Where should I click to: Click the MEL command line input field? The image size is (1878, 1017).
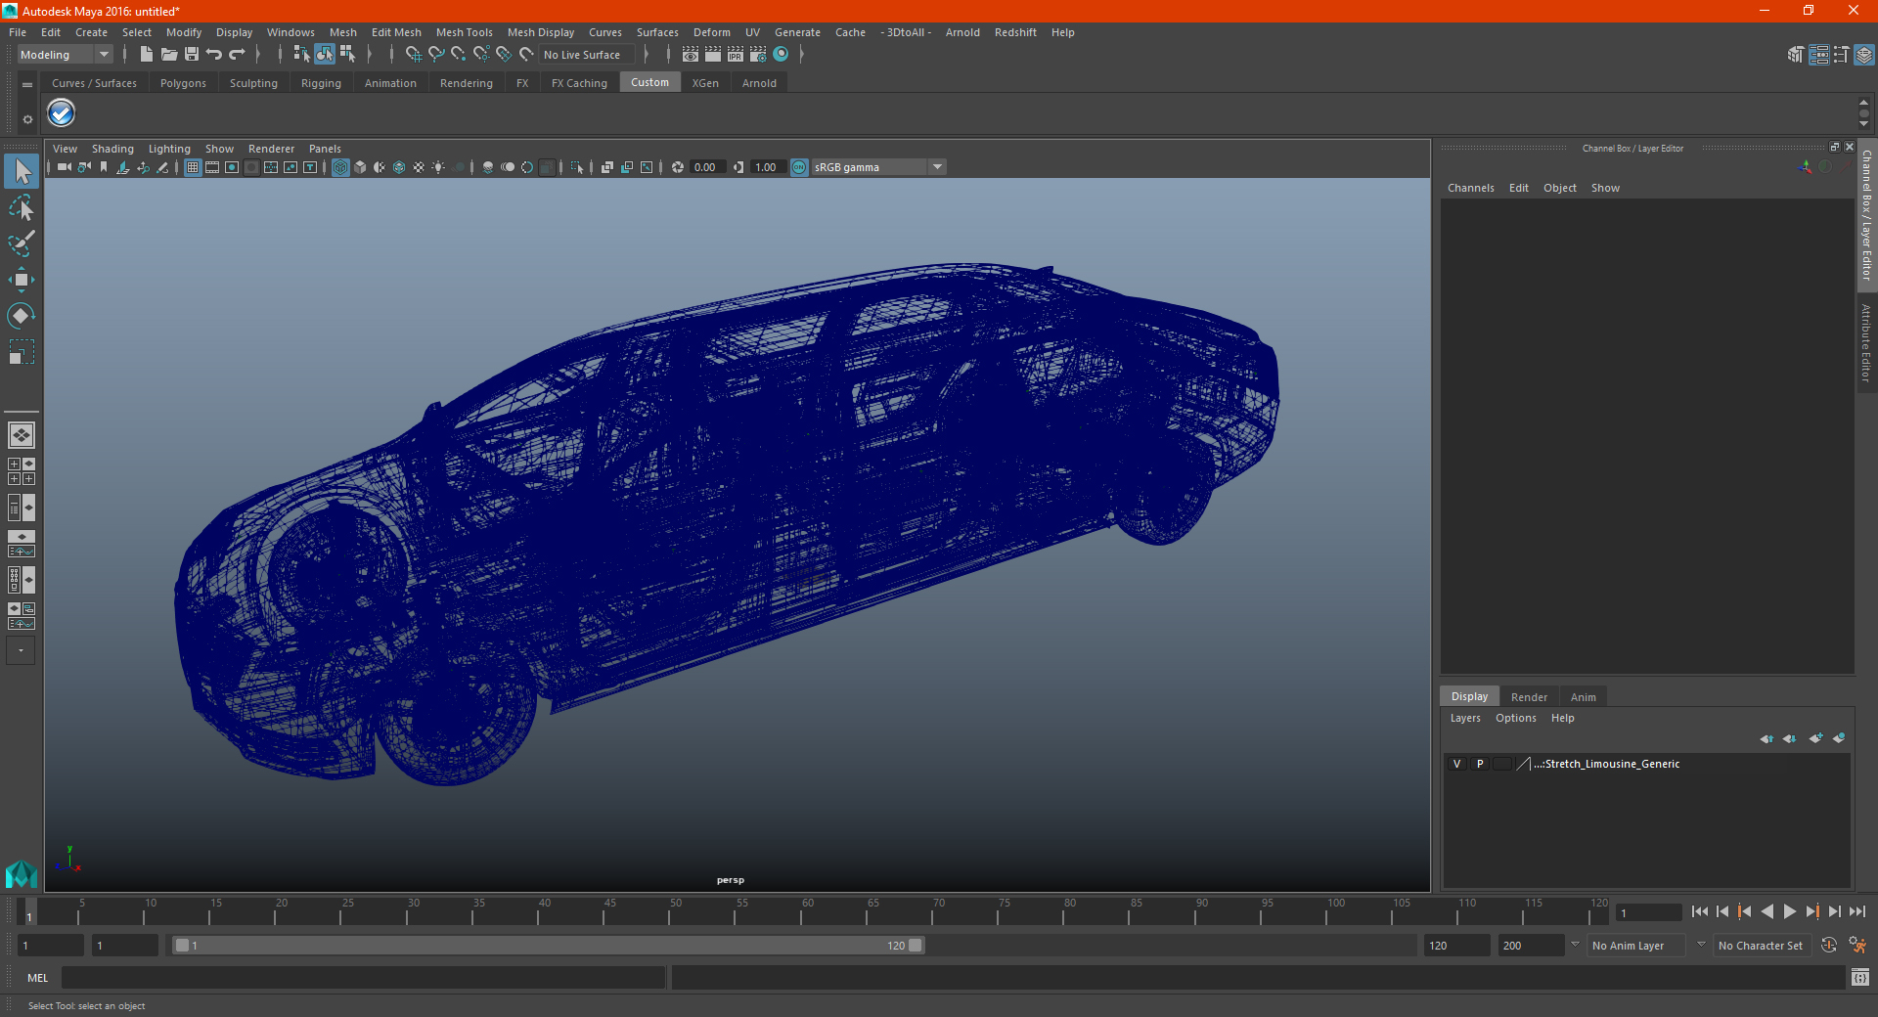[x=363, y=977]
